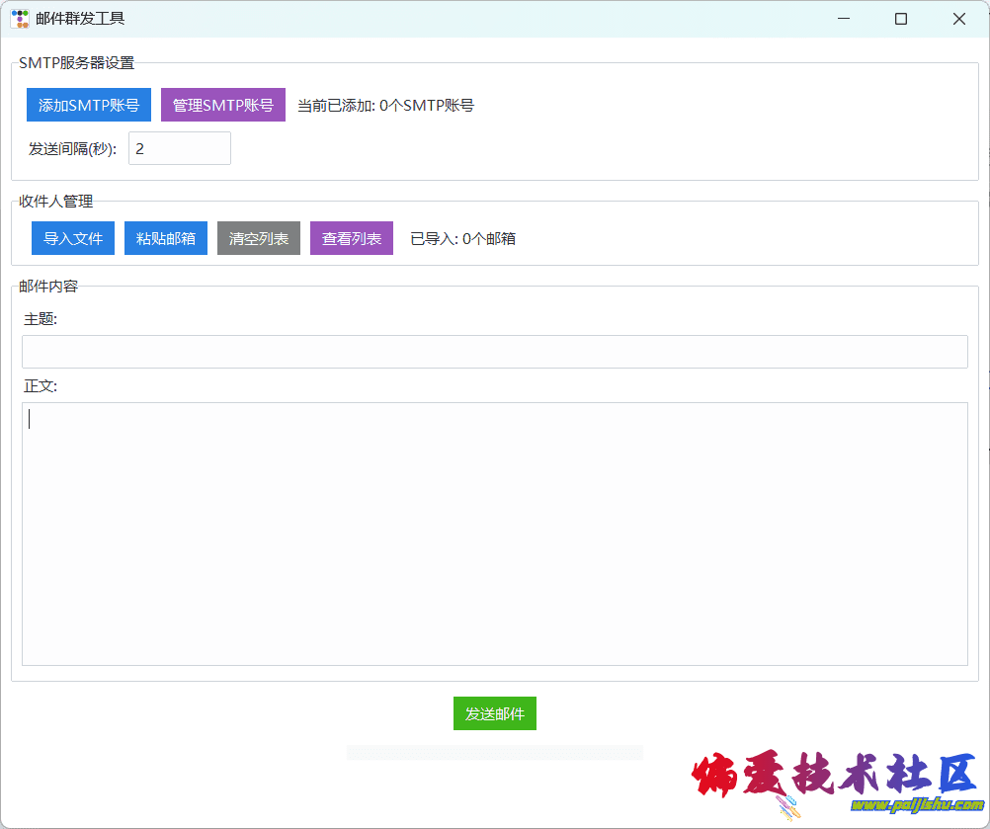This screenshot has width=990, height=829.
Task: Select the 当前已添加: 0个SMTP账号 status text
Action: [x=385, y=106]
